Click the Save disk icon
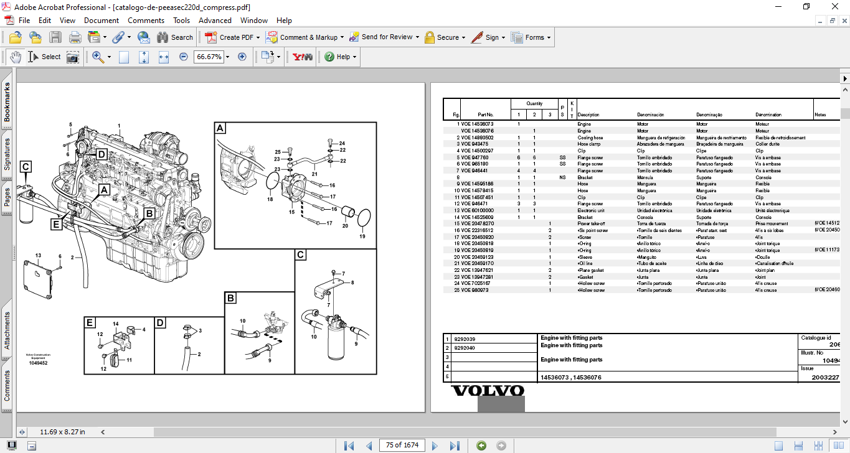Viewport: 850px width, 453px height. (55, 37)
